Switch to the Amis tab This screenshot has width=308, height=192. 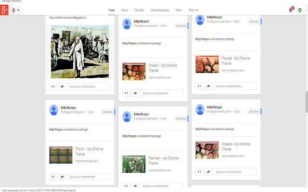125,10
